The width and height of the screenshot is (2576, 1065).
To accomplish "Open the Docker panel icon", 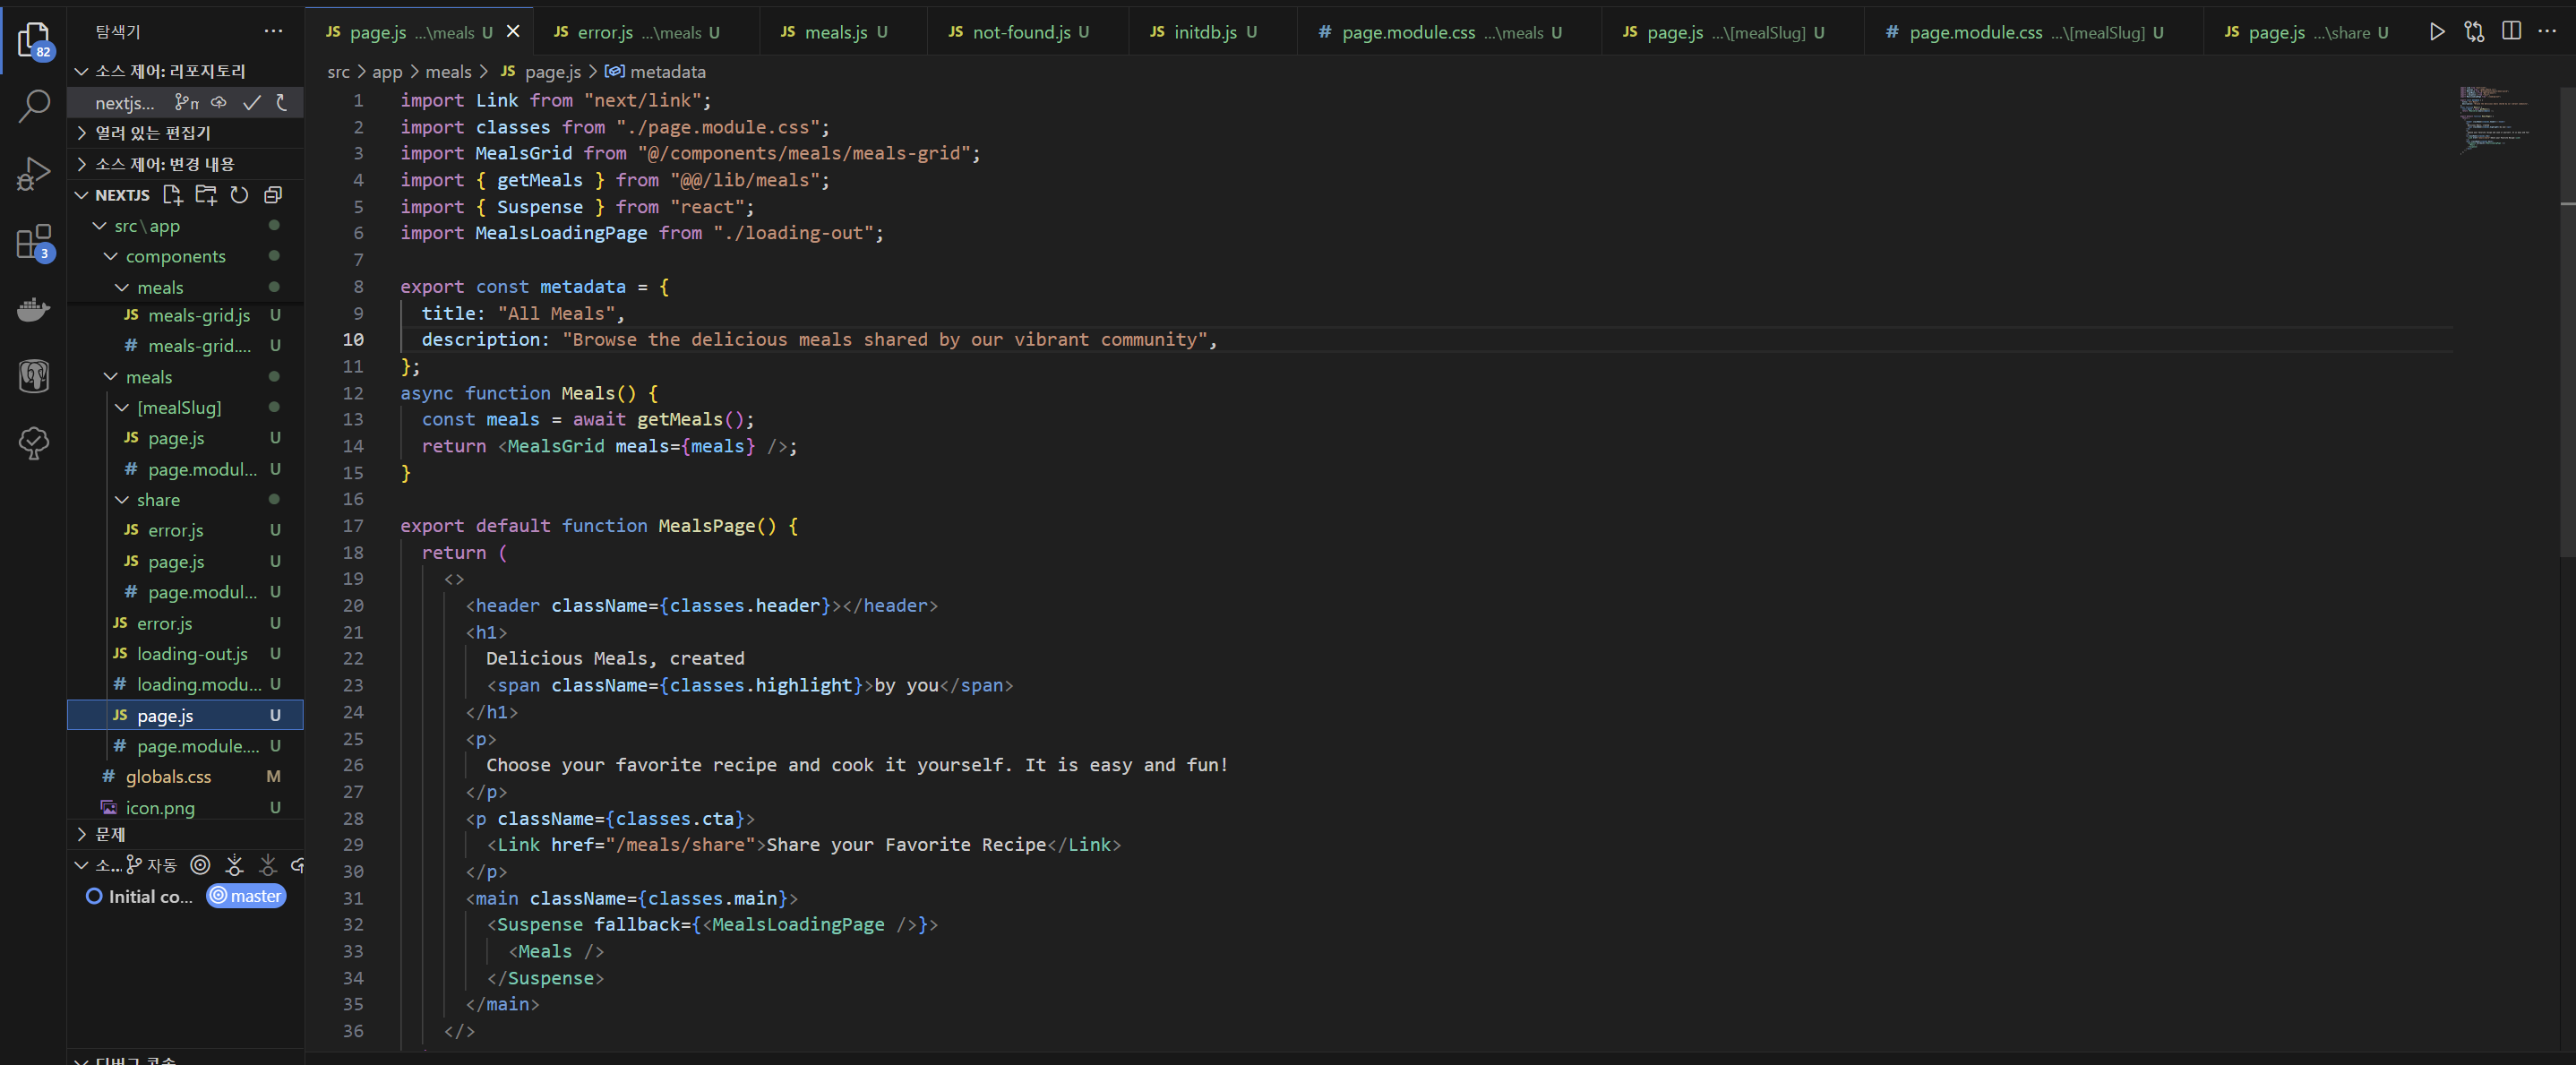I will coord(34,309).
